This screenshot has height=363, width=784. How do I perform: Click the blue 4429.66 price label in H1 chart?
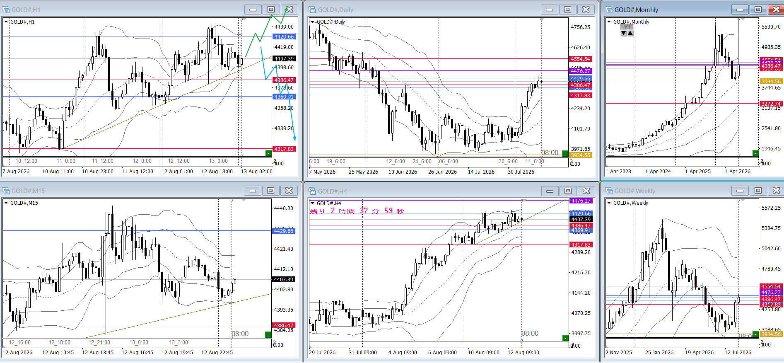[284, 37]
